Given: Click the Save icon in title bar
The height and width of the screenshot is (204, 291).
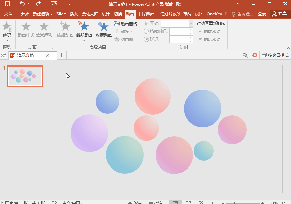Looking at the screenshot, I should (7, 4).
